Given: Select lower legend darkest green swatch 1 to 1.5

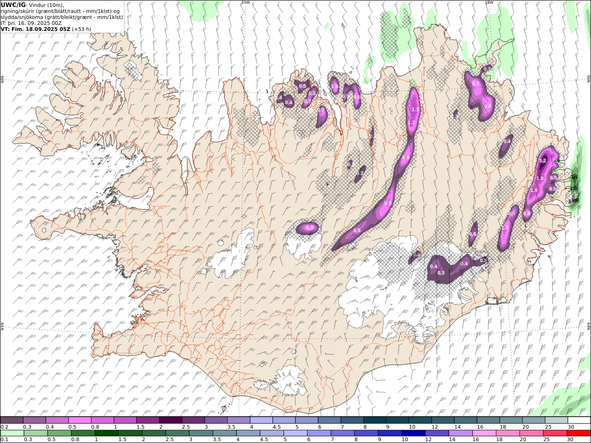Looking at the screenshot, I should [x=107, y=433].
